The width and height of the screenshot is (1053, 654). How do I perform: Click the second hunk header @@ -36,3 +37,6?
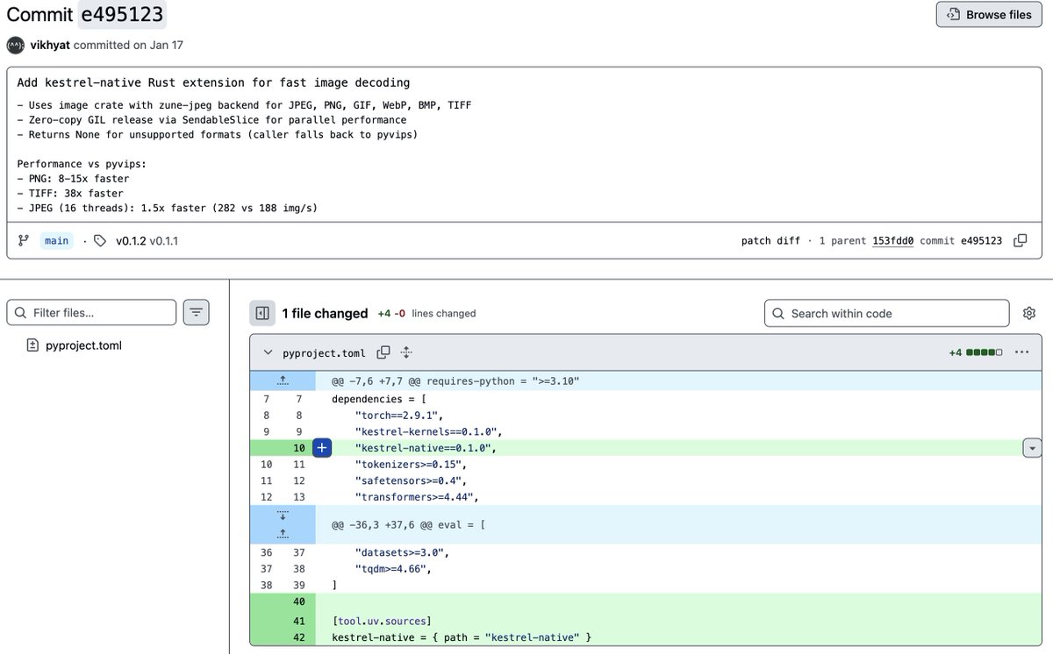click(408, 524)
